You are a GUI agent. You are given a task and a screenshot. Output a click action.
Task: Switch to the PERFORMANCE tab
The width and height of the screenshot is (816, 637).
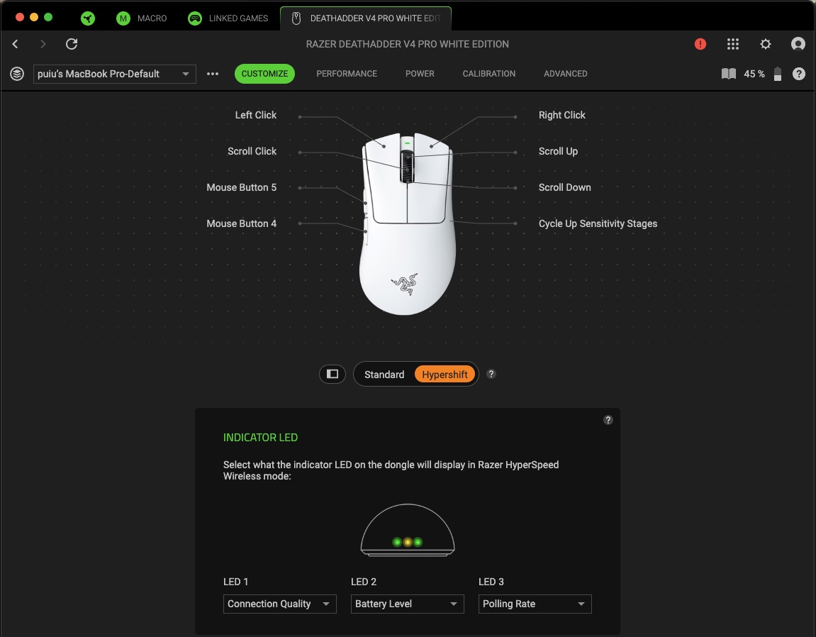click(x=347, y=74)
